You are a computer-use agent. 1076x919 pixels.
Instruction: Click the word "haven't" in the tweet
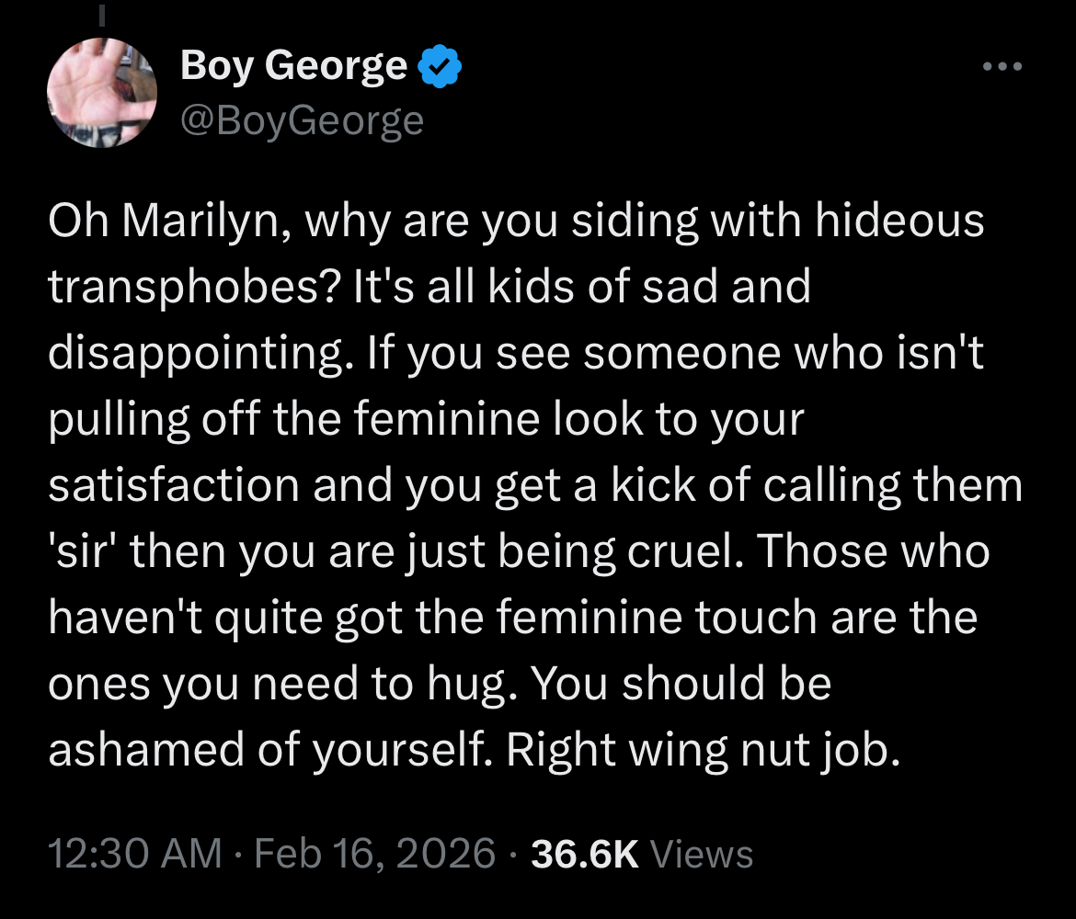129,618
